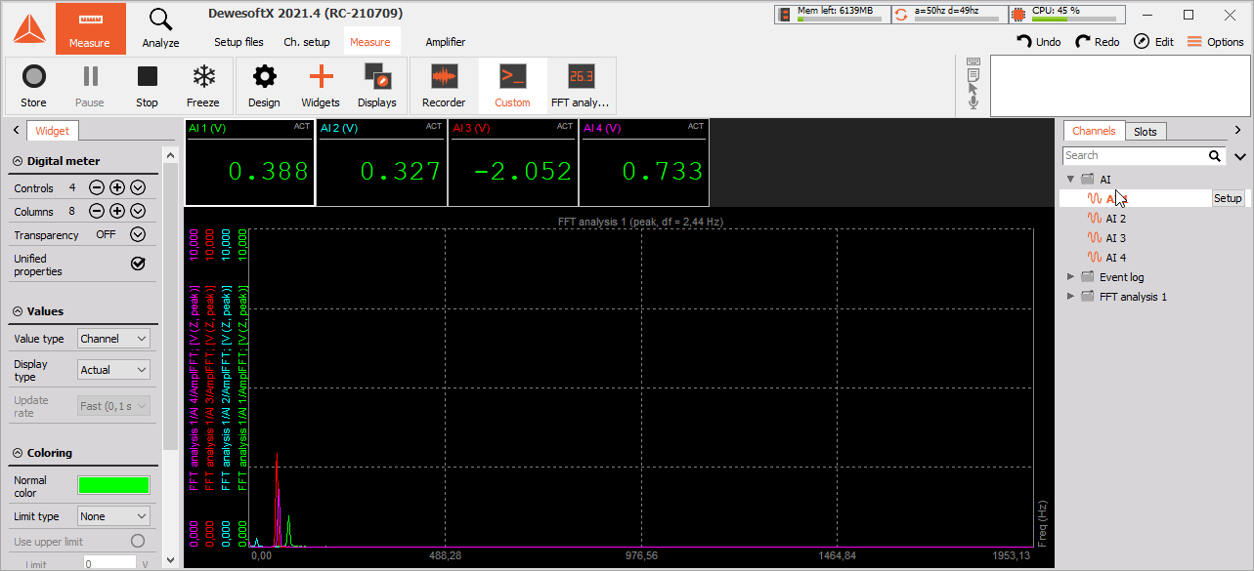
Task: Pick the Normal color green swatch
Action: pyautogui.click(x=113, y=485)
